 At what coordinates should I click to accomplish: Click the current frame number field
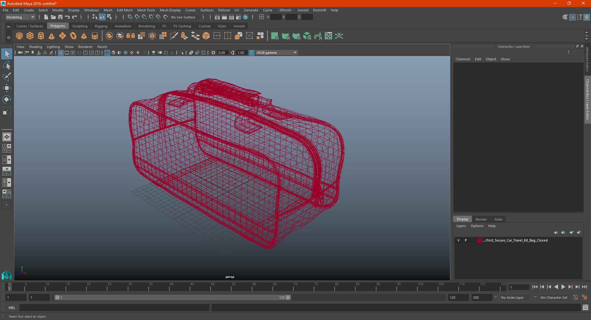pyautogui.click(x=519, y=287)
